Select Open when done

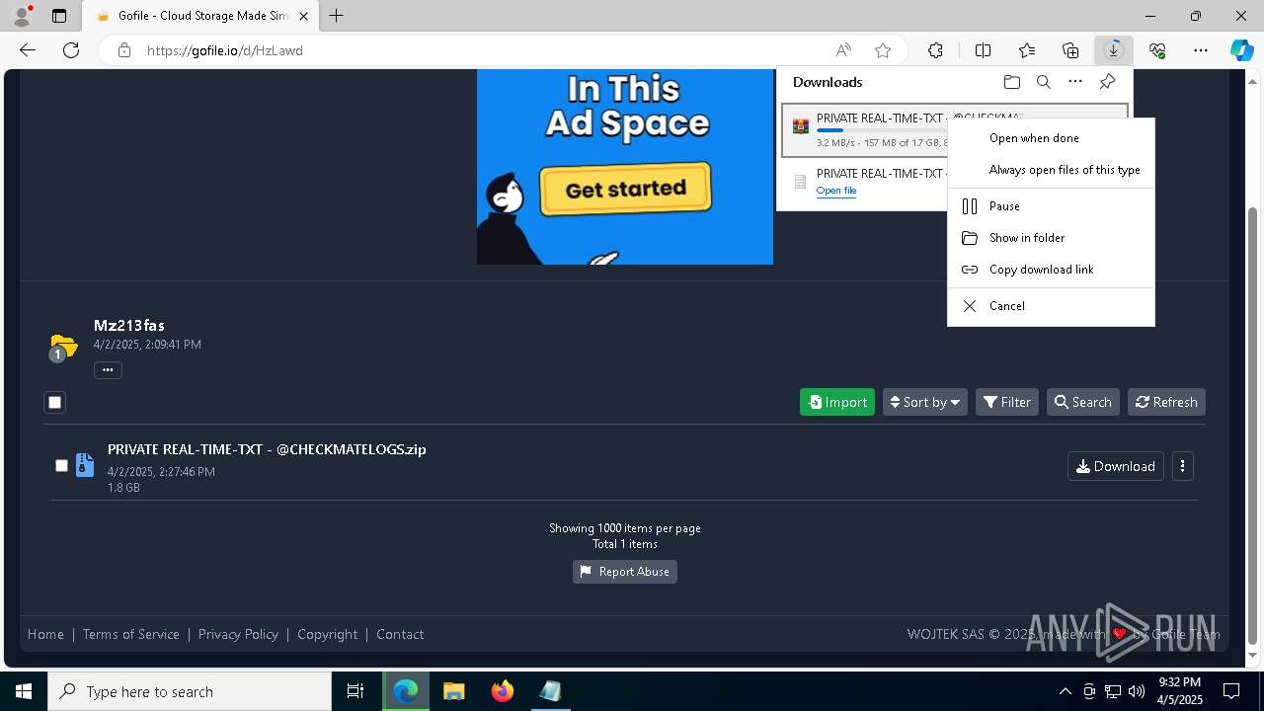point(1051,138)
